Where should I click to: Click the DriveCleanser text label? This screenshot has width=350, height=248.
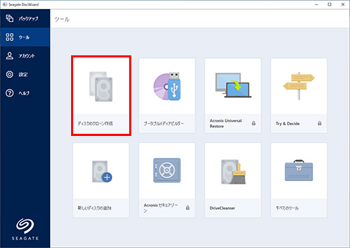(222, 208)
